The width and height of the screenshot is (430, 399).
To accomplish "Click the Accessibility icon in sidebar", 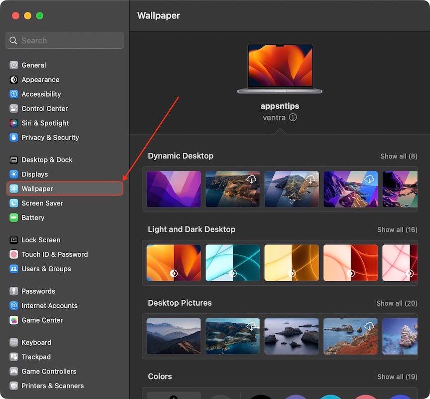I will coord(13,94).
